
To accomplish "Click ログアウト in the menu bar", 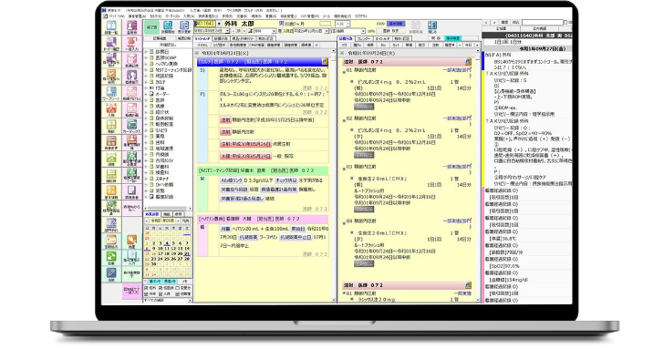I will click(x=361, y=16).
